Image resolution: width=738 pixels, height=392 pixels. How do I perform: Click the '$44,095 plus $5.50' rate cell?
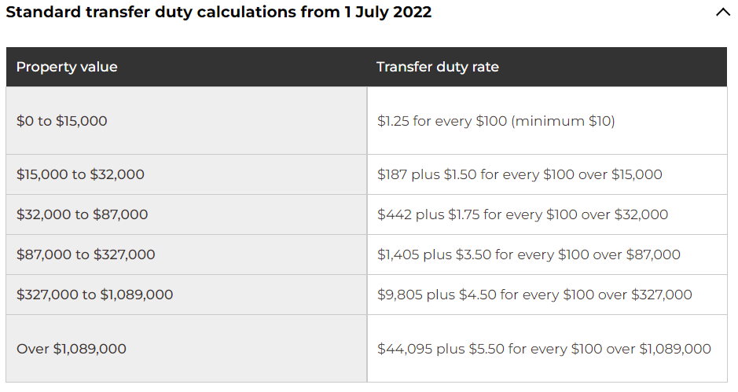[547, 348]
